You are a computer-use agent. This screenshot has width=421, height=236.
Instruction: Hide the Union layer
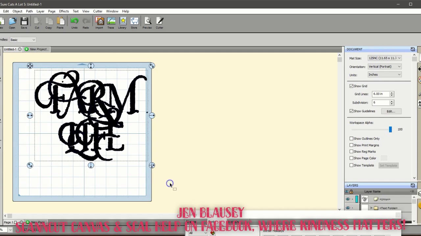[348, 199]
